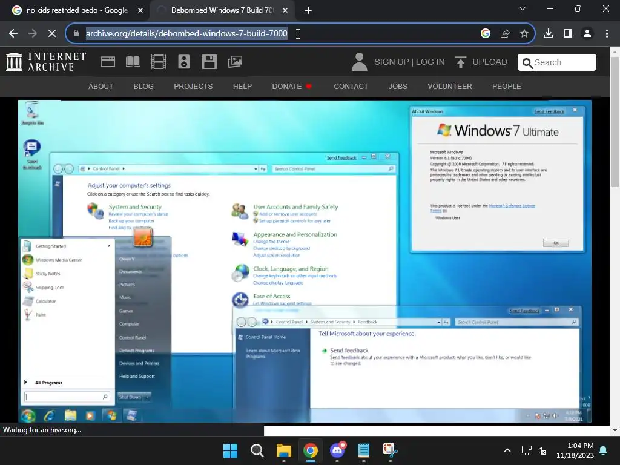This screenshot has height=465, width=620.
Task: Open clock showing 1:04 PM
Action: point(575,450)
